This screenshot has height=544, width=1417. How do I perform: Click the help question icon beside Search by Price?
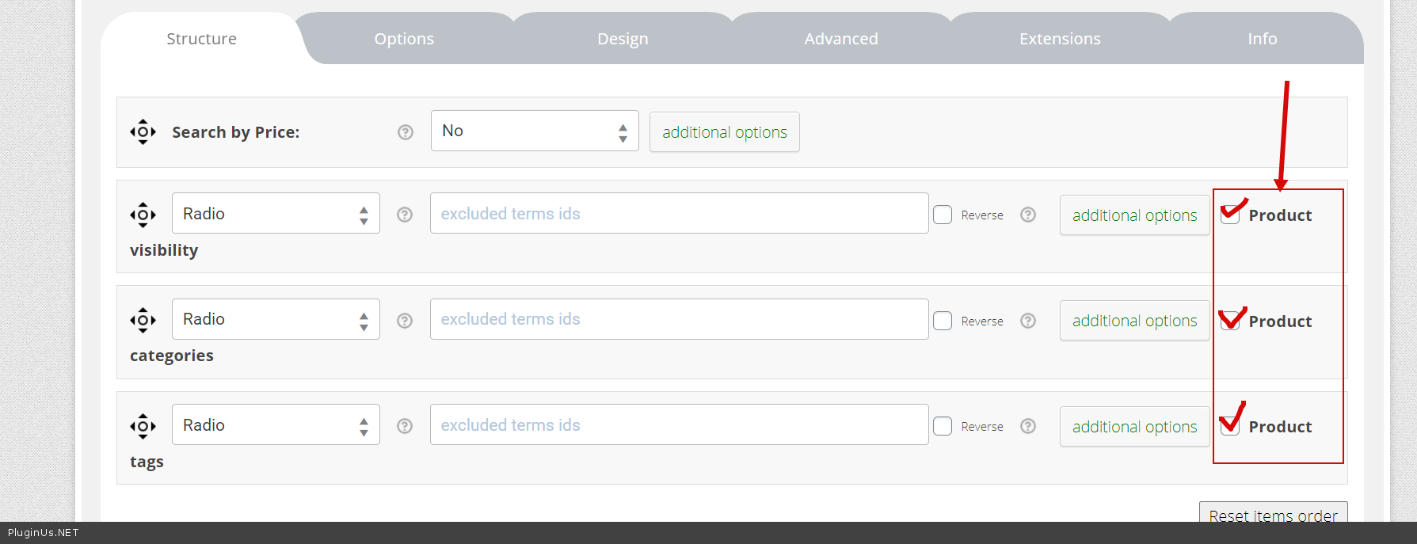tap(406, 132)
